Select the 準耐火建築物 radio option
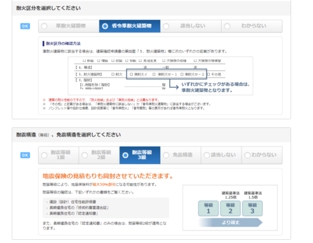The width and height of the screenshot is (313, 243). click(x=69, y=26)
